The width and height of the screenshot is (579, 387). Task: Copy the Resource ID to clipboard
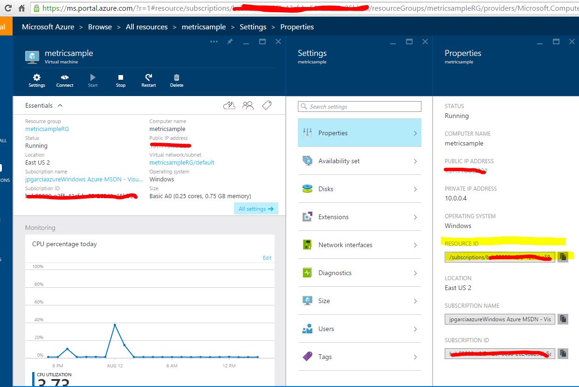[563, 257]
